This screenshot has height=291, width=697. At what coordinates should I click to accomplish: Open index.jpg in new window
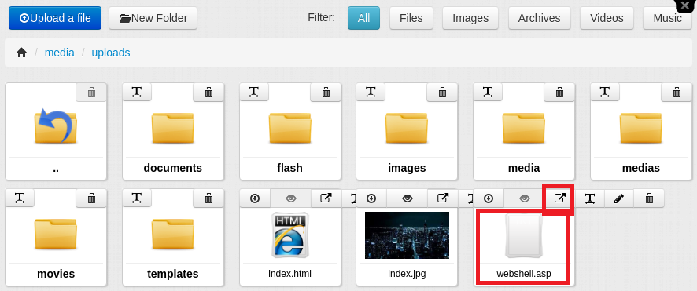443,198
